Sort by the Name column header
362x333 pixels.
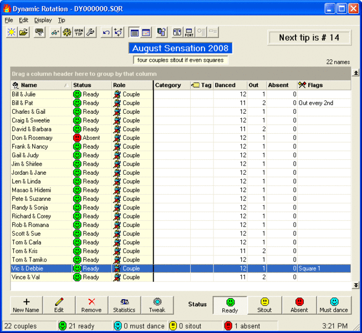point(41,85)
